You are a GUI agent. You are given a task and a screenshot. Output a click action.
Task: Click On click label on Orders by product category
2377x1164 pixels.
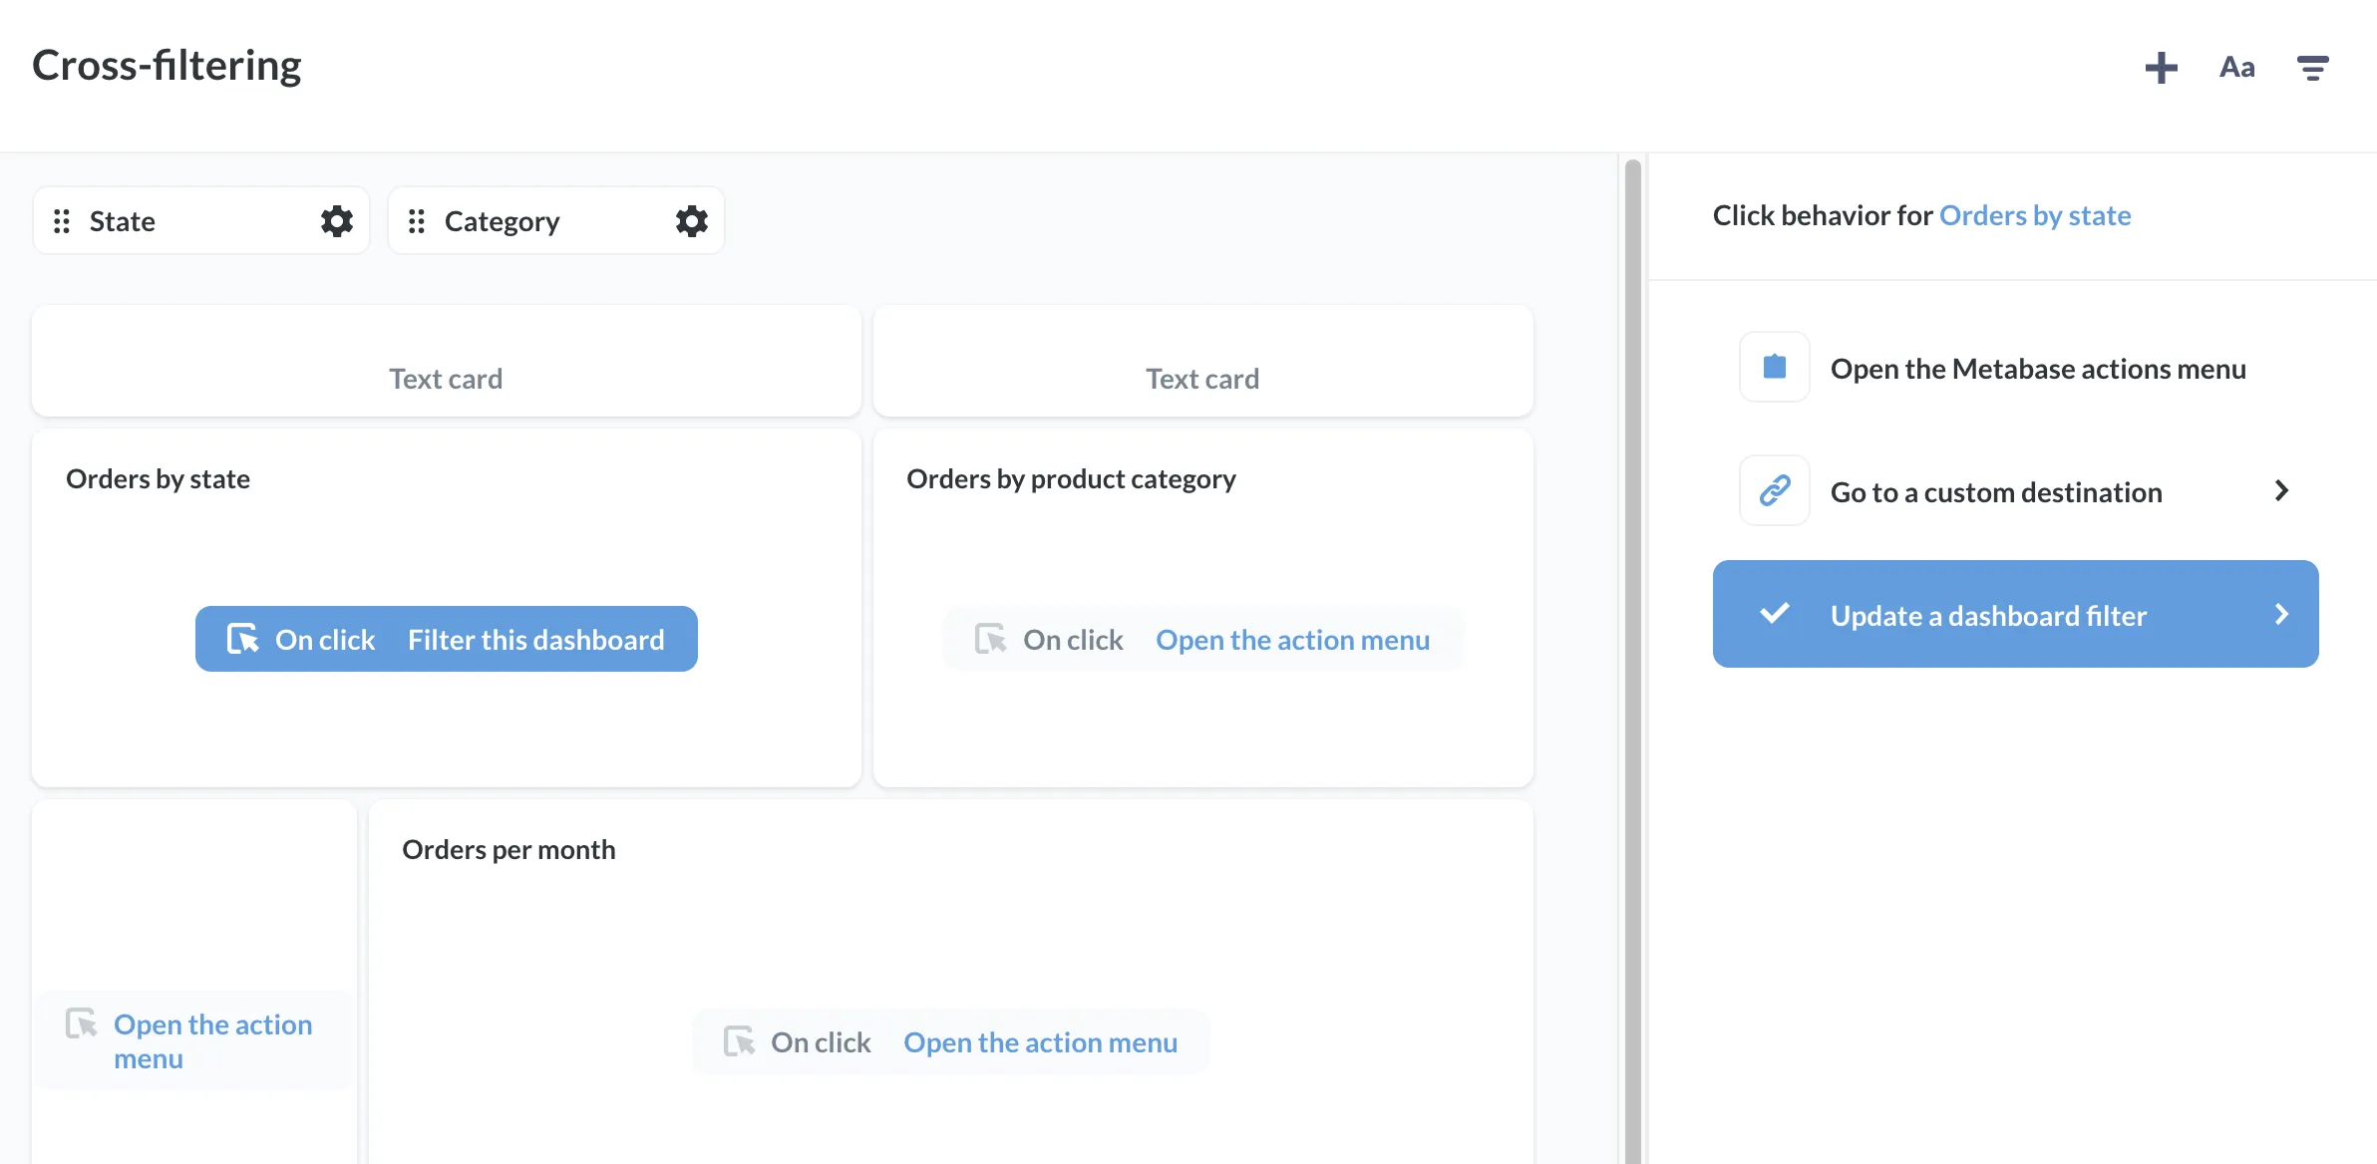point(1073,637)
